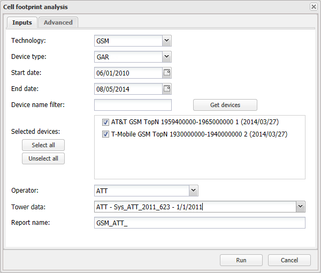Expand the Tower data dropdown

coord(300,207)
